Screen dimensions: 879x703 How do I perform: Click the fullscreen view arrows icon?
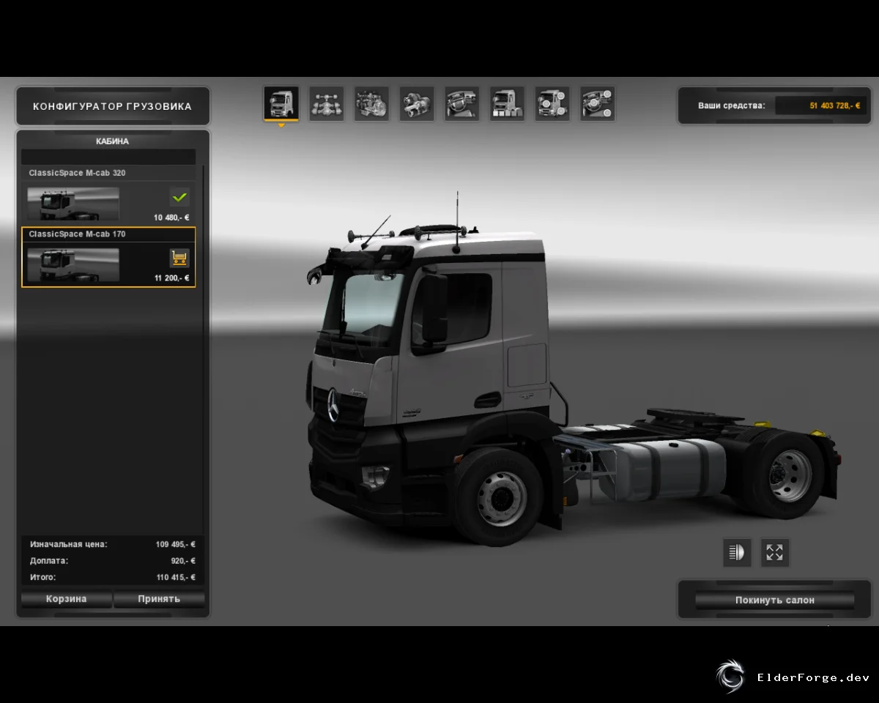(775, 552)
